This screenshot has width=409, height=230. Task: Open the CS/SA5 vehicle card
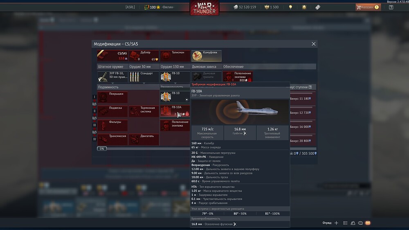click(x=112, y=56)
